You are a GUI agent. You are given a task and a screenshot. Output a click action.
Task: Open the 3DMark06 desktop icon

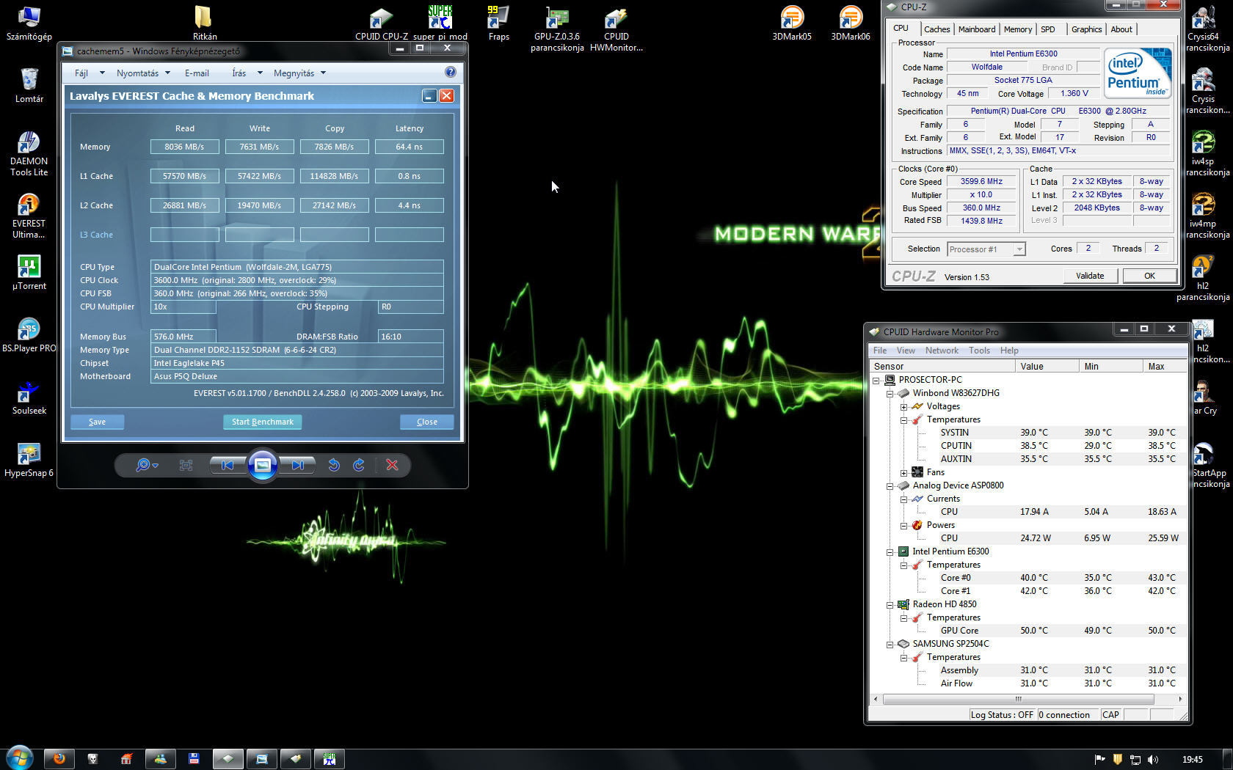point(851,23)
